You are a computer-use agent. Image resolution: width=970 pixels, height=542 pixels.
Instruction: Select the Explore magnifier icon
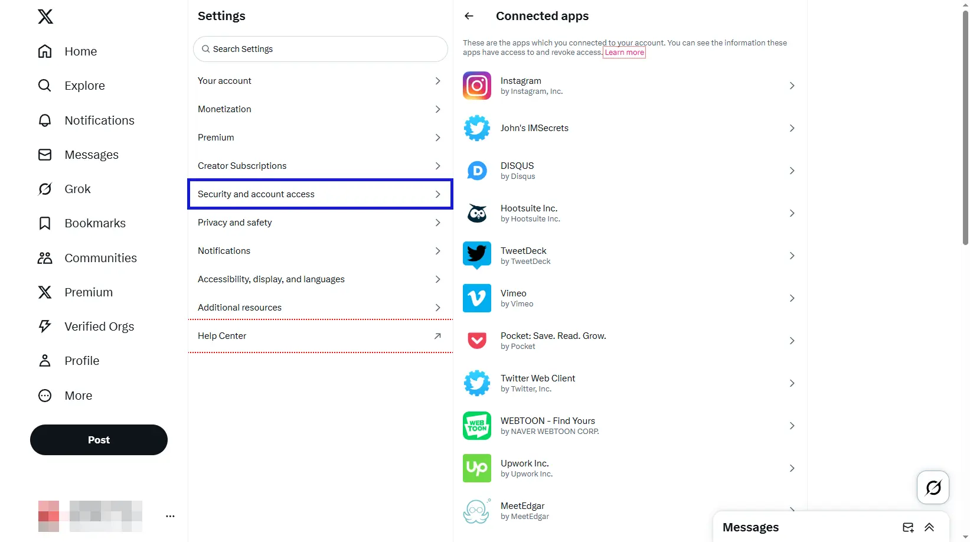pyautogui.click(x=44, y=86)
